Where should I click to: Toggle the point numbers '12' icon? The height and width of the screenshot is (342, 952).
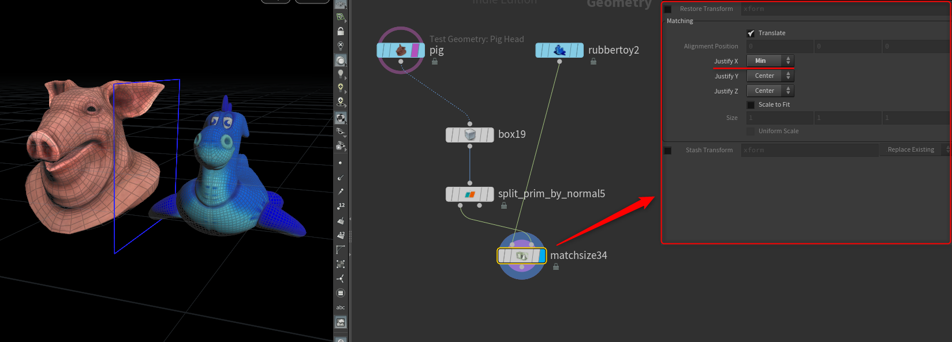click(341, 206)
